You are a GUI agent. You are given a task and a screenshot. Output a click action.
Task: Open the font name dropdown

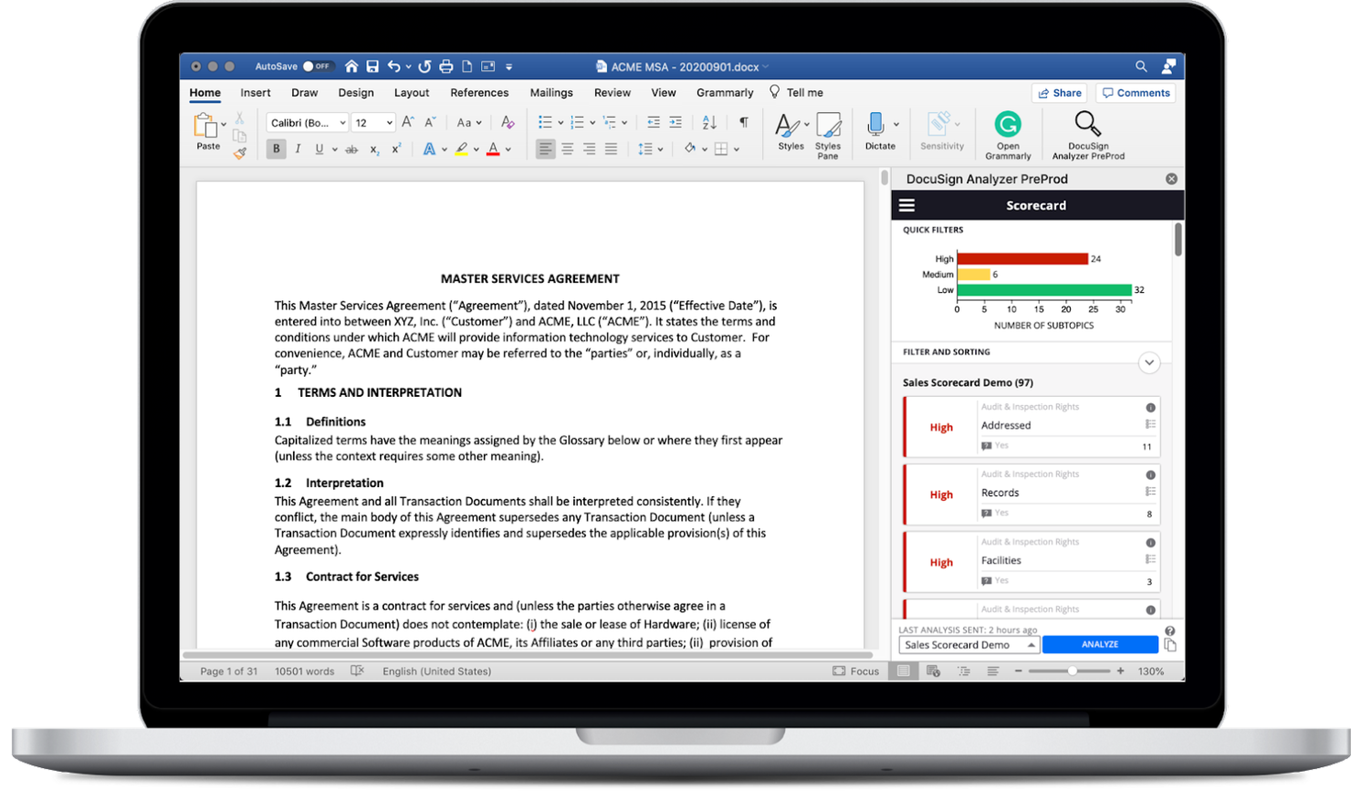[x=342, y=123]
